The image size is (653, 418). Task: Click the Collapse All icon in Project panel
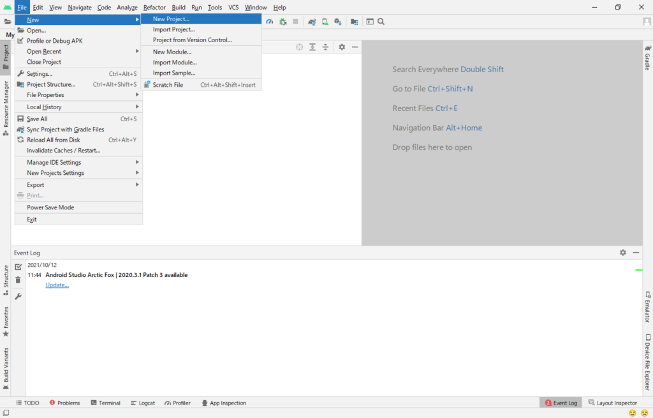click(x=325, y=47)
